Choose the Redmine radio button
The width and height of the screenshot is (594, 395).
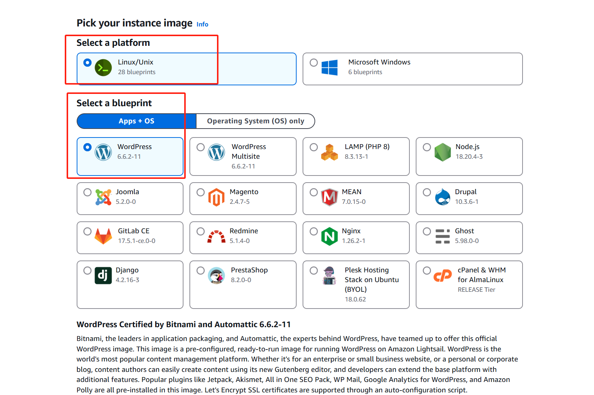click(x=201, y=231)
